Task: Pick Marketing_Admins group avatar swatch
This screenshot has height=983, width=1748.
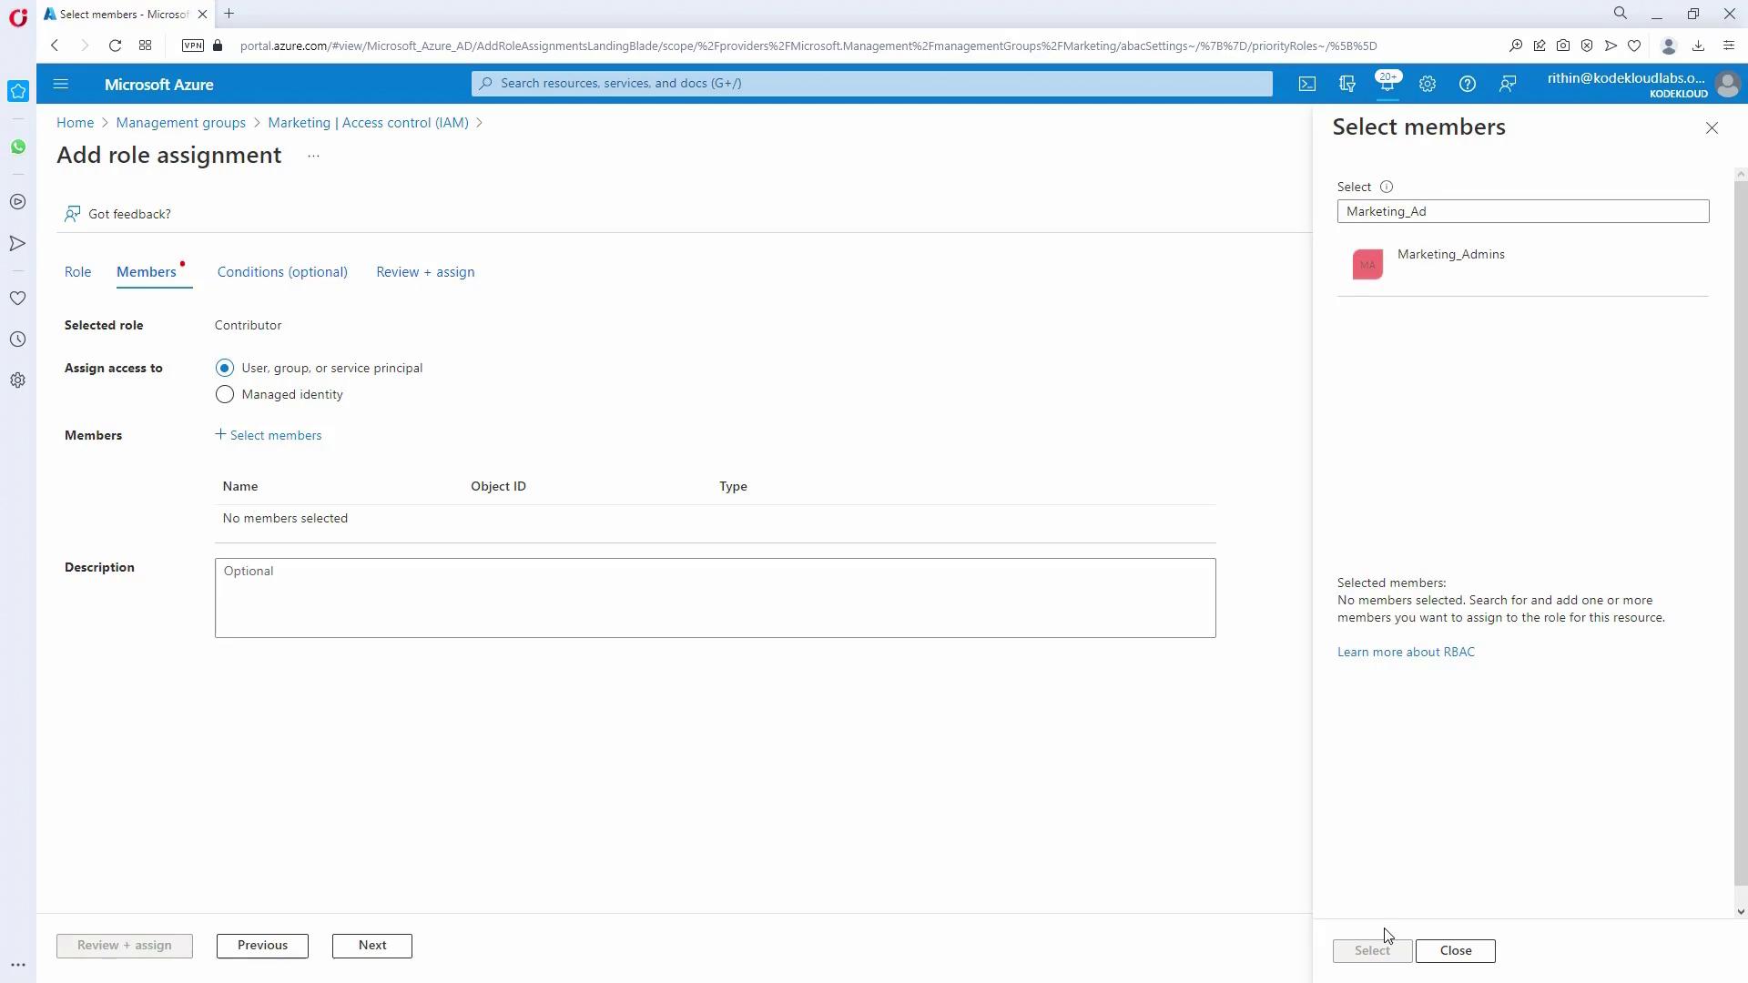Action: [1367, 265]
